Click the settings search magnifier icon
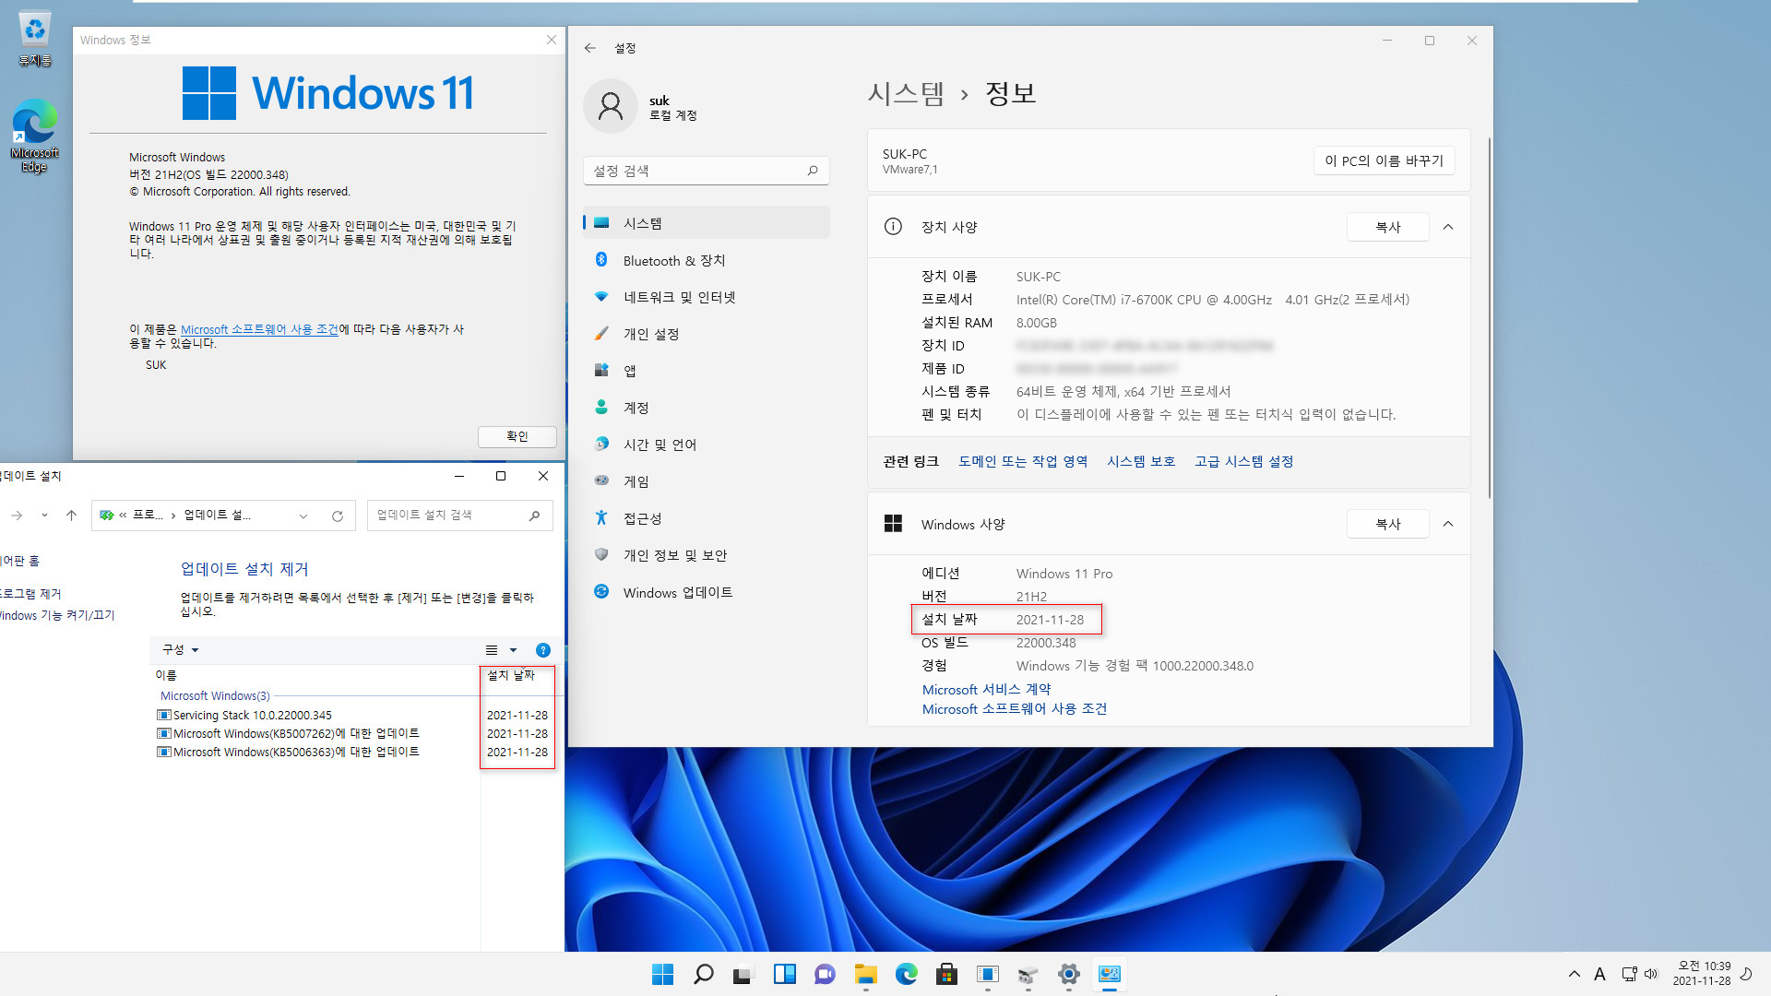1771x996 pixels. click(x=813, y=171)
